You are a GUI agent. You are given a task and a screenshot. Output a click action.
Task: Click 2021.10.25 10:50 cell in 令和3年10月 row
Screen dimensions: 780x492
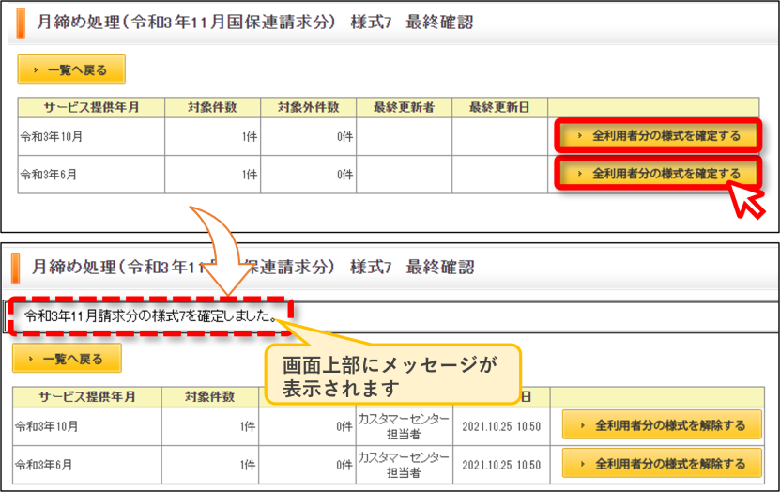(501, 426)
